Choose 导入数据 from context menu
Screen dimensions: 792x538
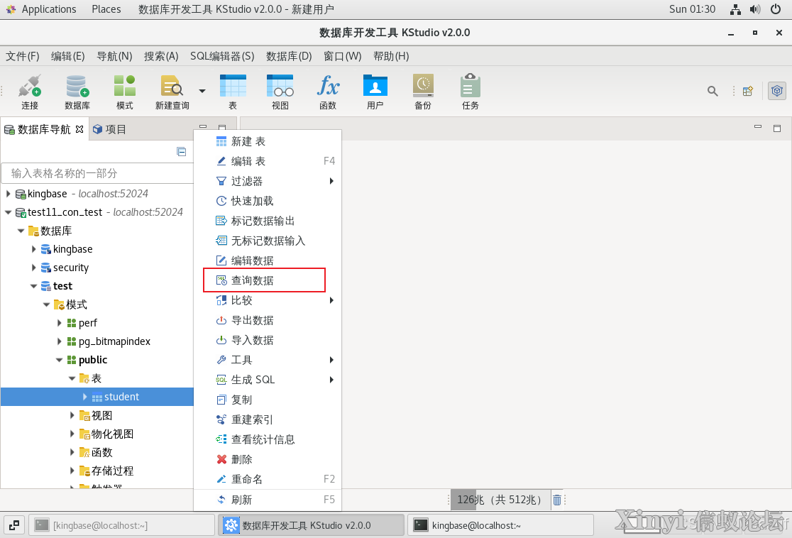[x=268, y=340]
